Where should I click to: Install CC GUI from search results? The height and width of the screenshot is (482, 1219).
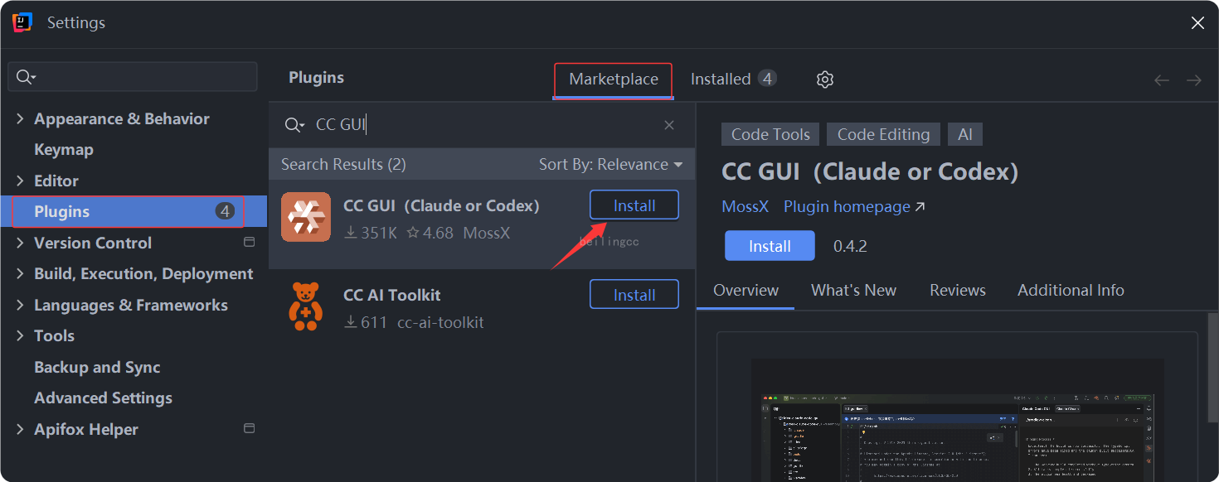tap(634, 205)
